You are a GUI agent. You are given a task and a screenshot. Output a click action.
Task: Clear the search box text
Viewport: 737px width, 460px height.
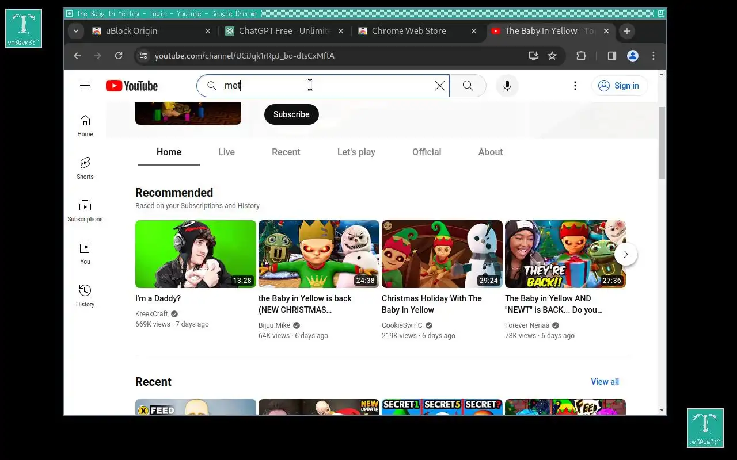tap(440, 86)
